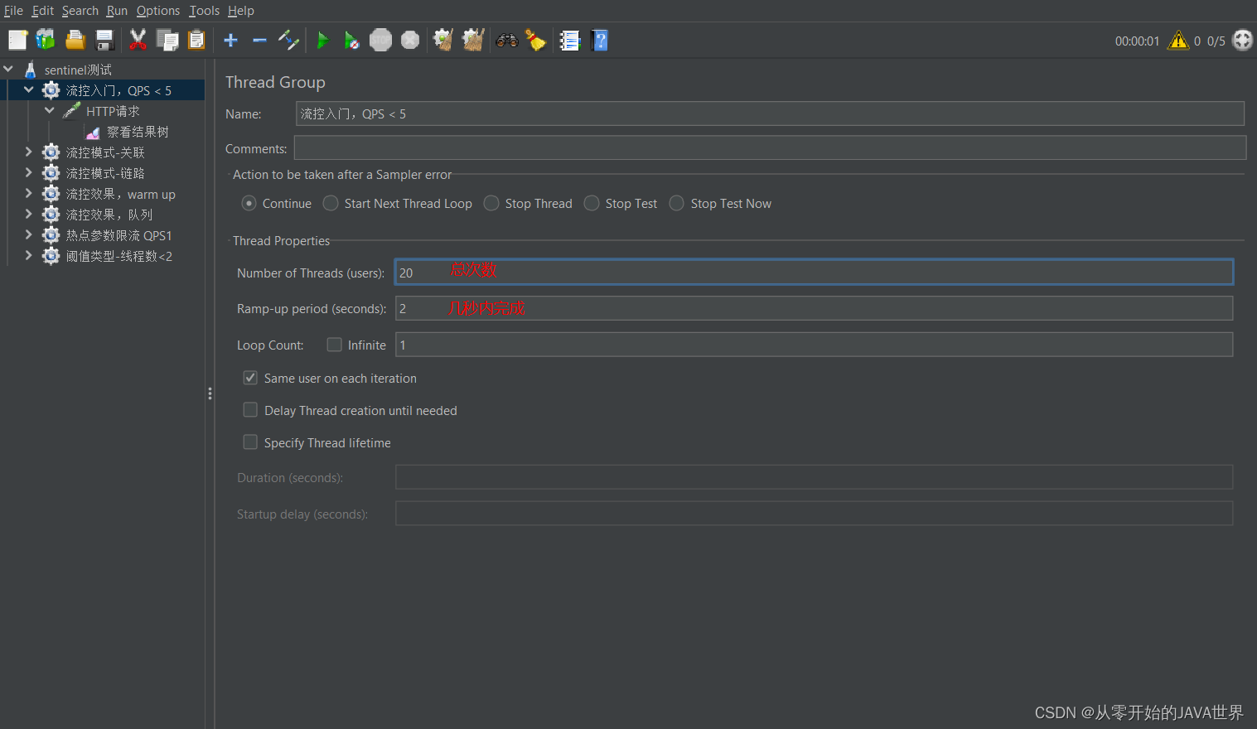The height and width of the screenshot is (729, 1257).
Task: Open Search with binoculars icon
Action: (507, 40)
